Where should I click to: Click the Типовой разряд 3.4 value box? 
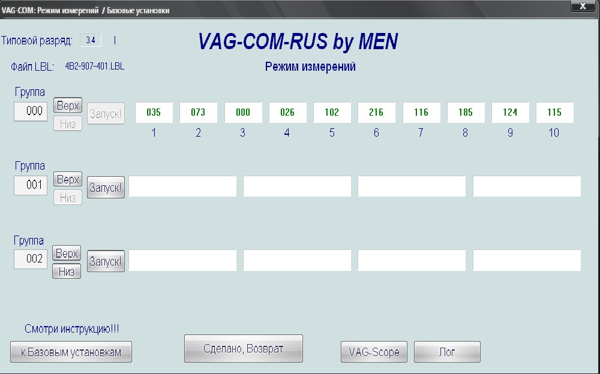[91, 40]
